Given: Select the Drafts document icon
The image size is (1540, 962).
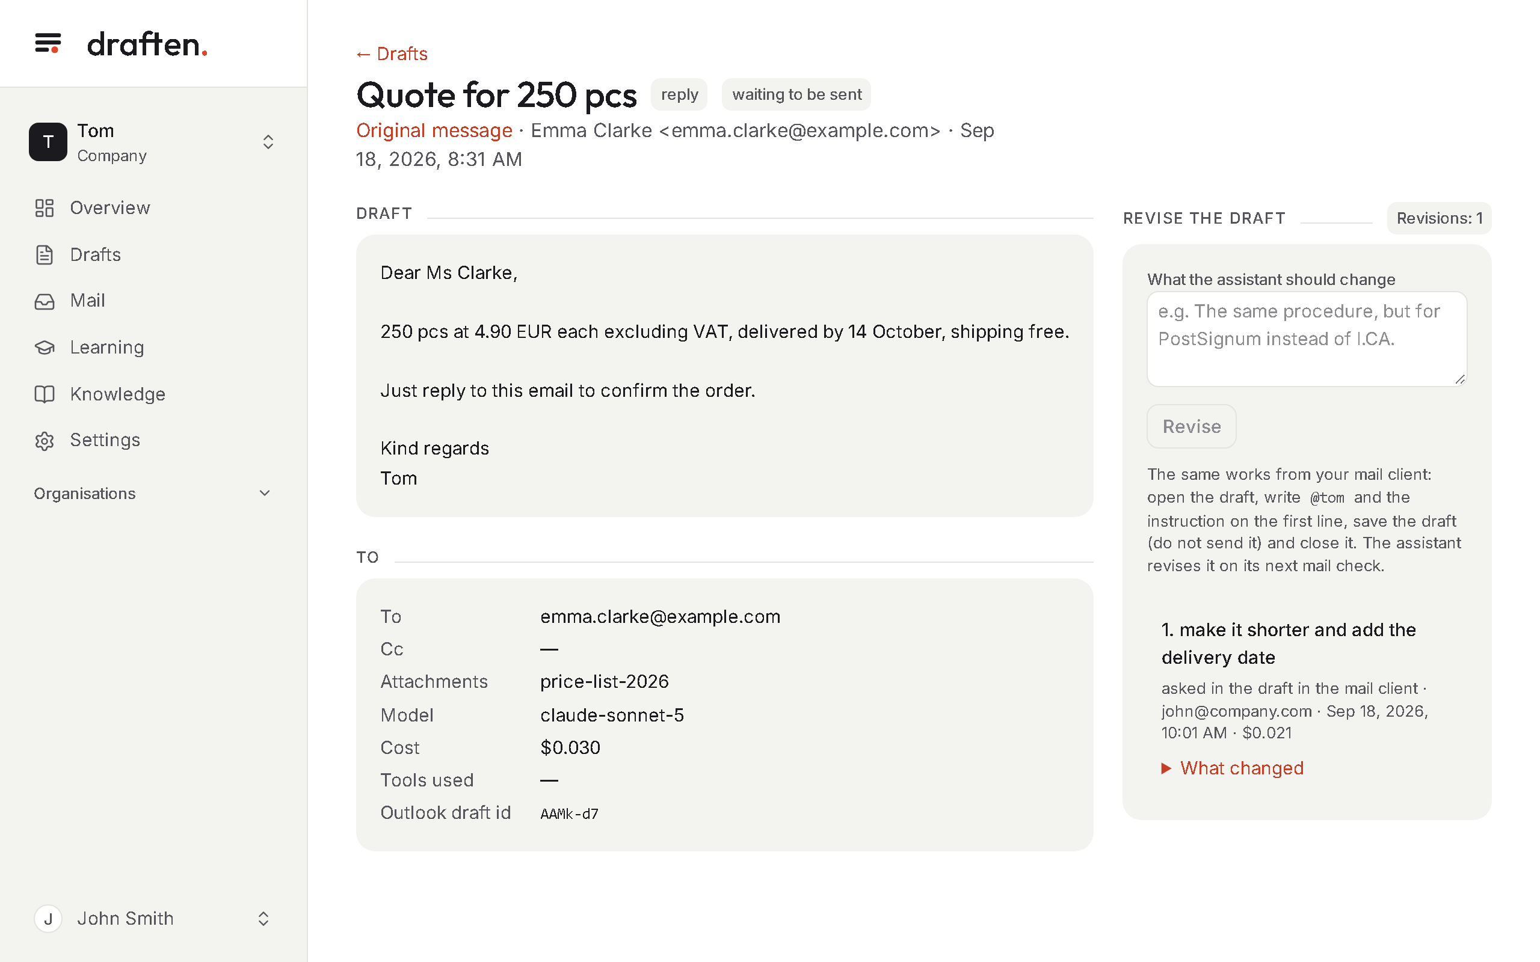Looking at the screenshot, I should pos(44,254).
